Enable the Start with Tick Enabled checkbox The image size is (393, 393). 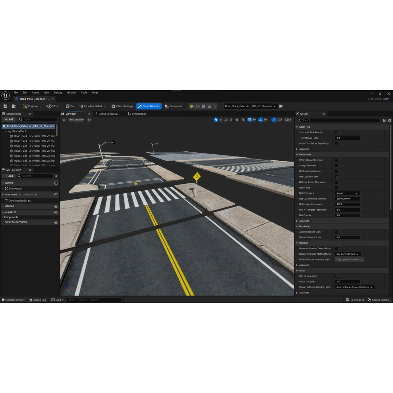(337, 132)
